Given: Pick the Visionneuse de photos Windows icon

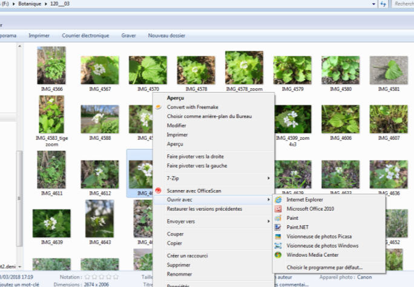Looking at the screenshot, I should click(278, 246).
